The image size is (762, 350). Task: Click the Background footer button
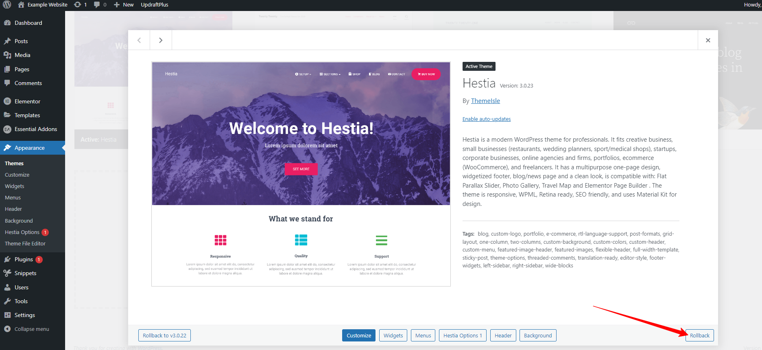click(538, 335)
